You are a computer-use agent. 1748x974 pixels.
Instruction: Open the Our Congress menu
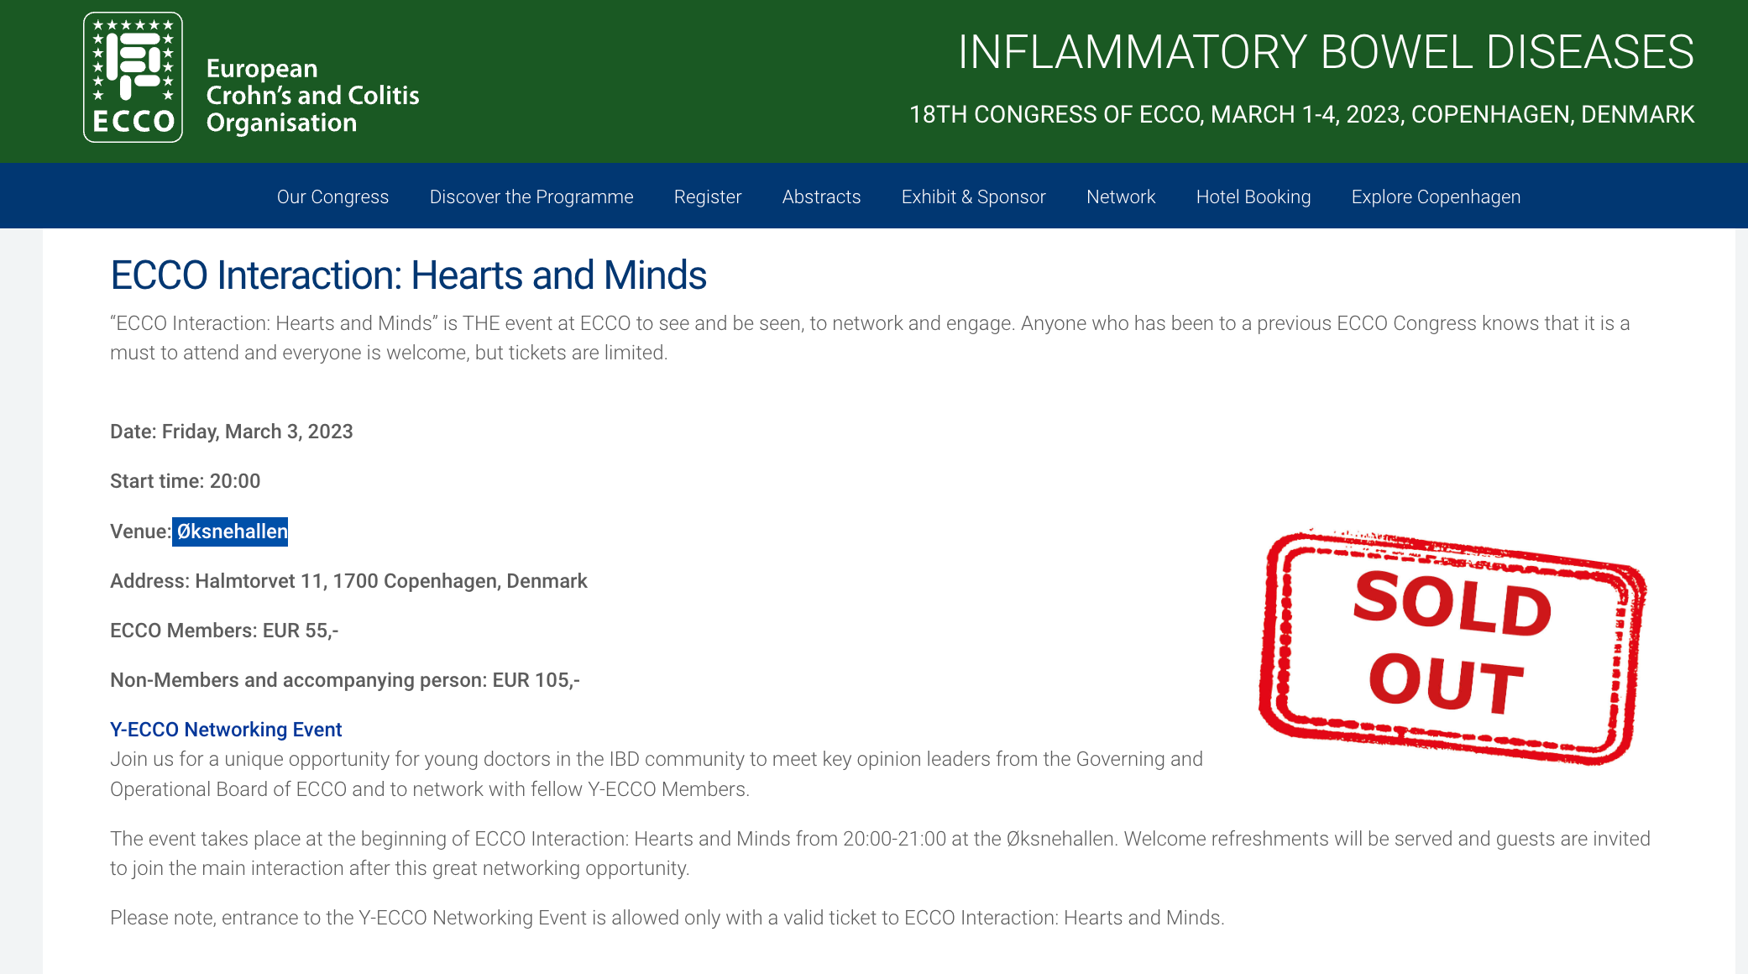click(x=332, y=196)
